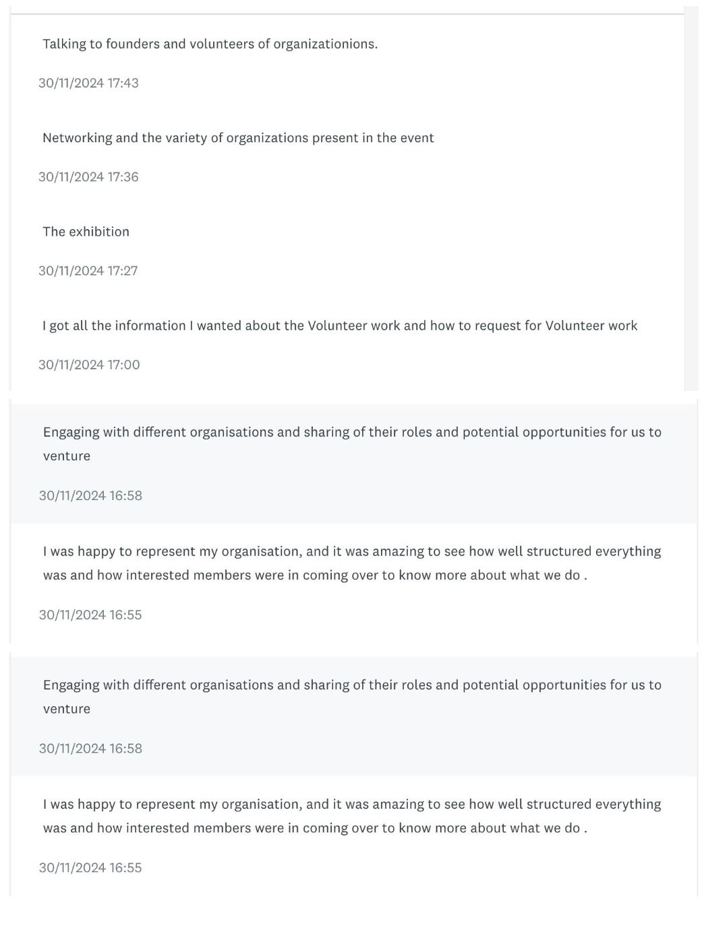
Task: Click the 30/11/2024 17:36 timestamp
Action: click(x=88, y=177)
